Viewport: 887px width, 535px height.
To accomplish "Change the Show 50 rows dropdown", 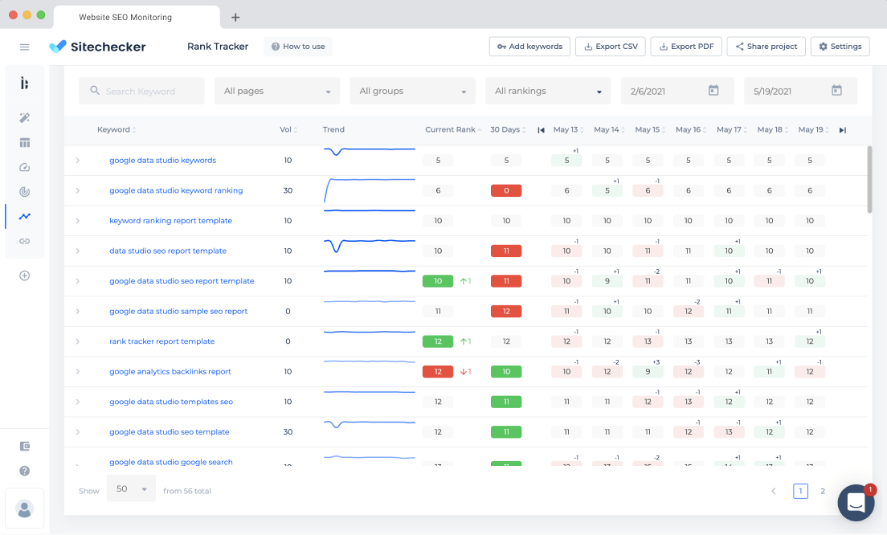I will point(131,488).
